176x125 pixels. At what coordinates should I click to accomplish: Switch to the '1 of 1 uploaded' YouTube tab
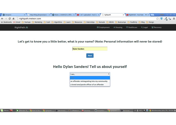point(88,15)
